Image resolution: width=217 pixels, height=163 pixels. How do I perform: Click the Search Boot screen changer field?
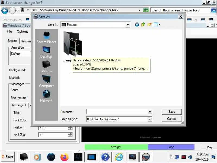[180, 10]
